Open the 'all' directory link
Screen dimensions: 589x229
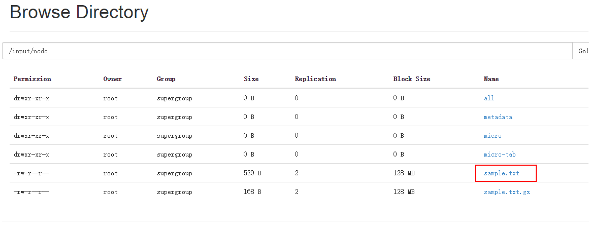coord(489,98)
